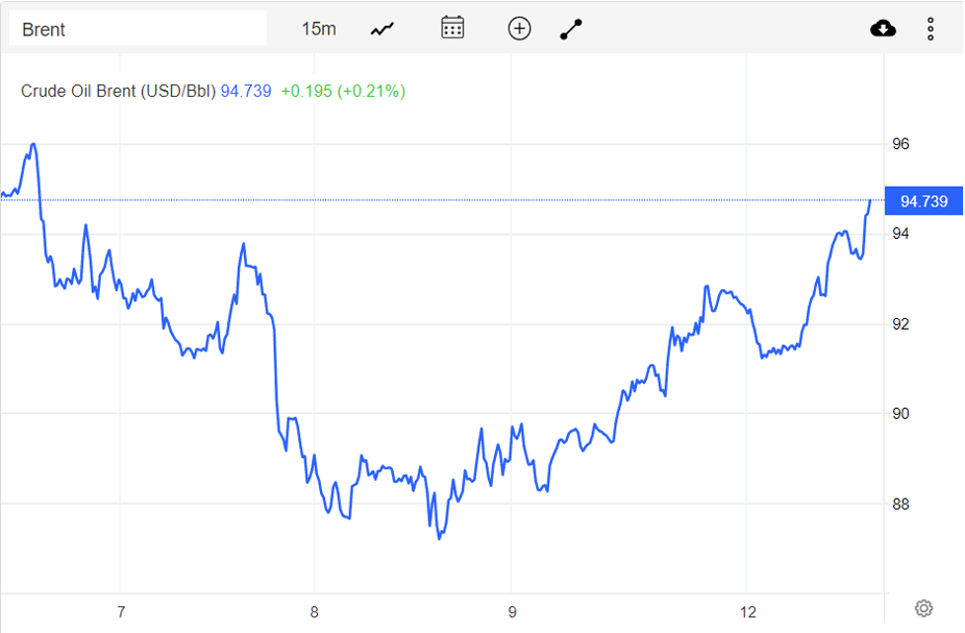Select date 12 on the time axis

click(x=749, y=612)
